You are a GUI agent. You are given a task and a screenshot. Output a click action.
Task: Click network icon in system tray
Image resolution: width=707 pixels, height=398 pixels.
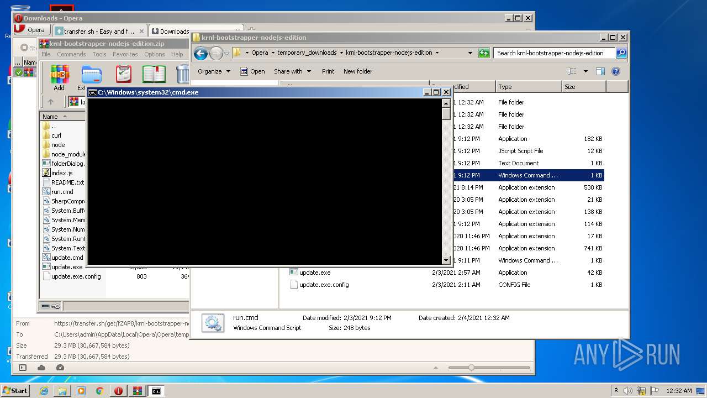pos(641,391)
